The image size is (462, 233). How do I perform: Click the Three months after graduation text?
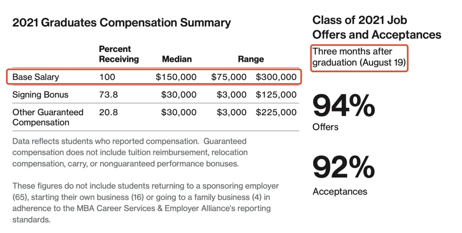click(x=359, y=57)
